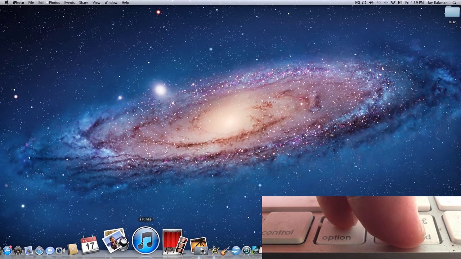Open iTunes from the dock

tap(146, 241)
